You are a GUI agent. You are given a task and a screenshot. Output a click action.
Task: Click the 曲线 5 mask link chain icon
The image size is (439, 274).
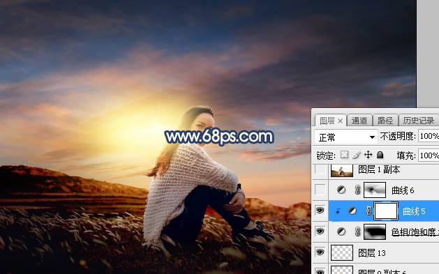click(369, 211)
